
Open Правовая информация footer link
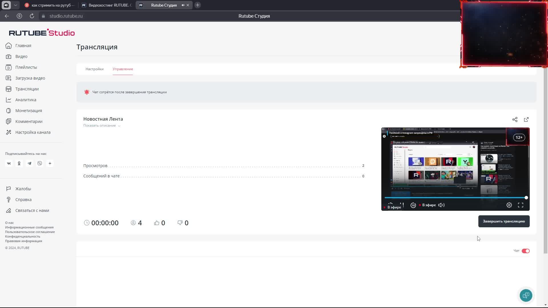(x=23, y=241)
